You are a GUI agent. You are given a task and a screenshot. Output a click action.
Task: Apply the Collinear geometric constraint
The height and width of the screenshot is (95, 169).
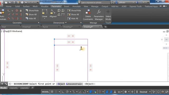click(x=13, y=11)
